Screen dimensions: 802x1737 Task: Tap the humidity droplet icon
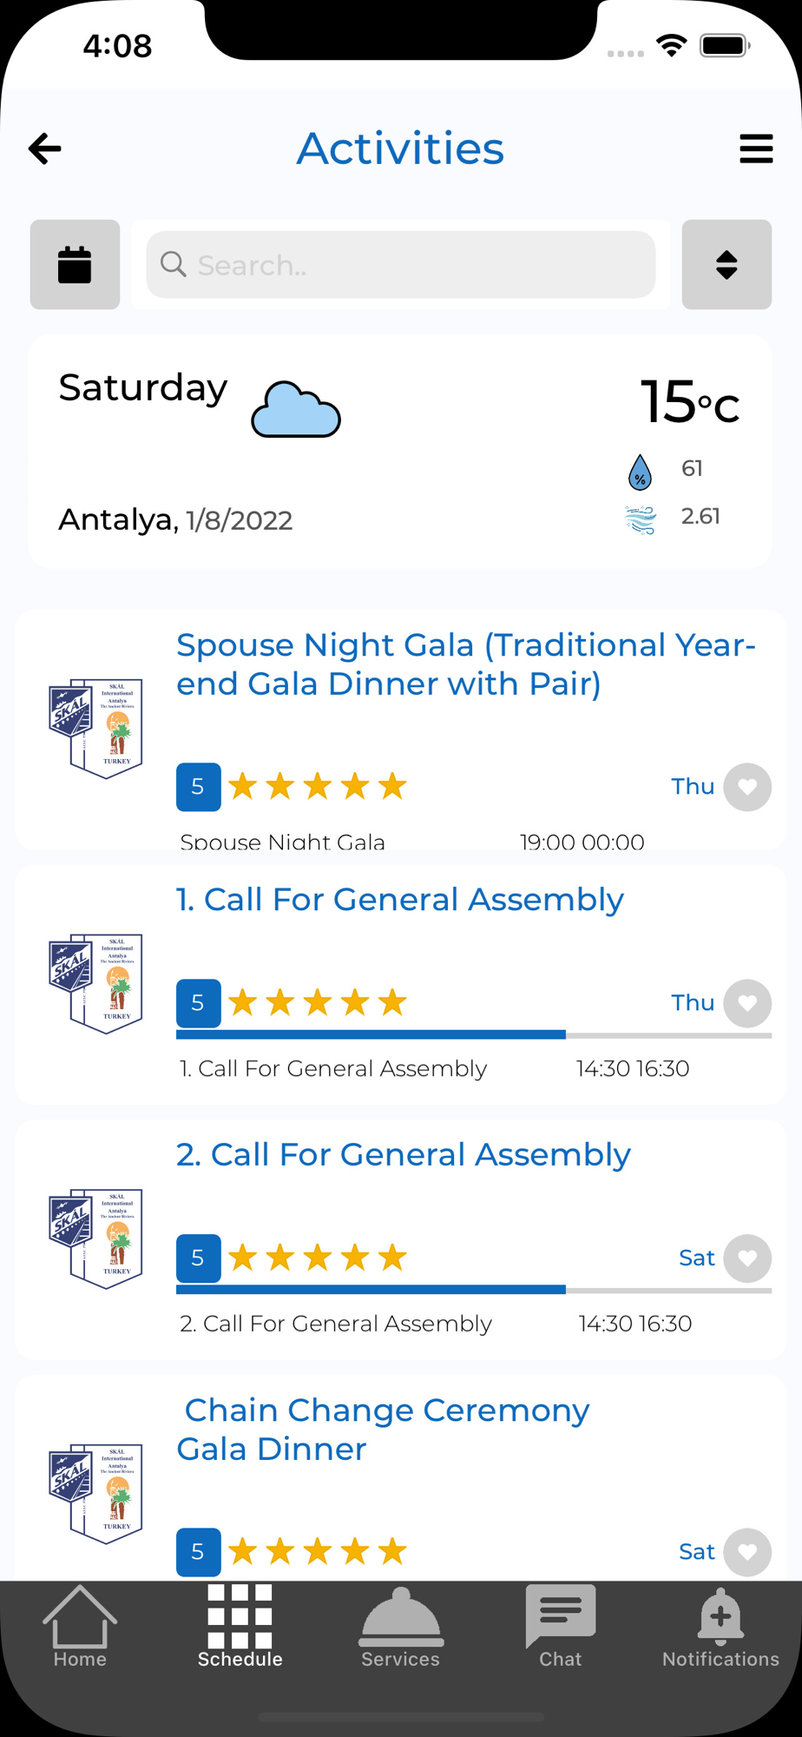[x=640, y=472]
